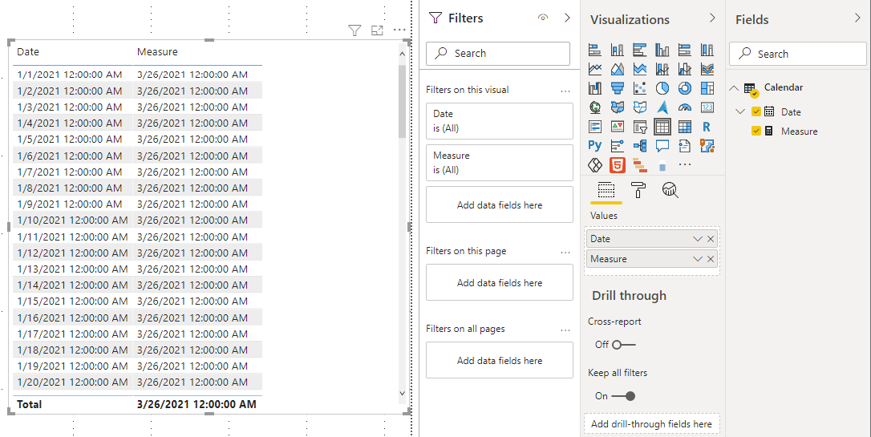Switch to the Fields well tab
Viewport: 871px width, 437px height.
[606, 191]
